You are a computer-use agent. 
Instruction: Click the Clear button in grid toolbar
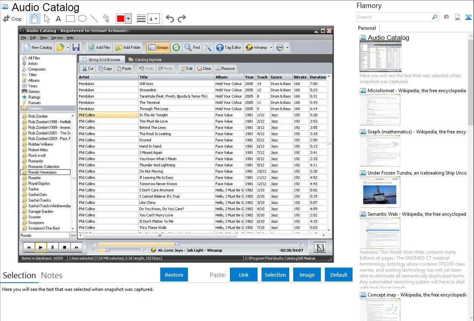click(204, 69)
